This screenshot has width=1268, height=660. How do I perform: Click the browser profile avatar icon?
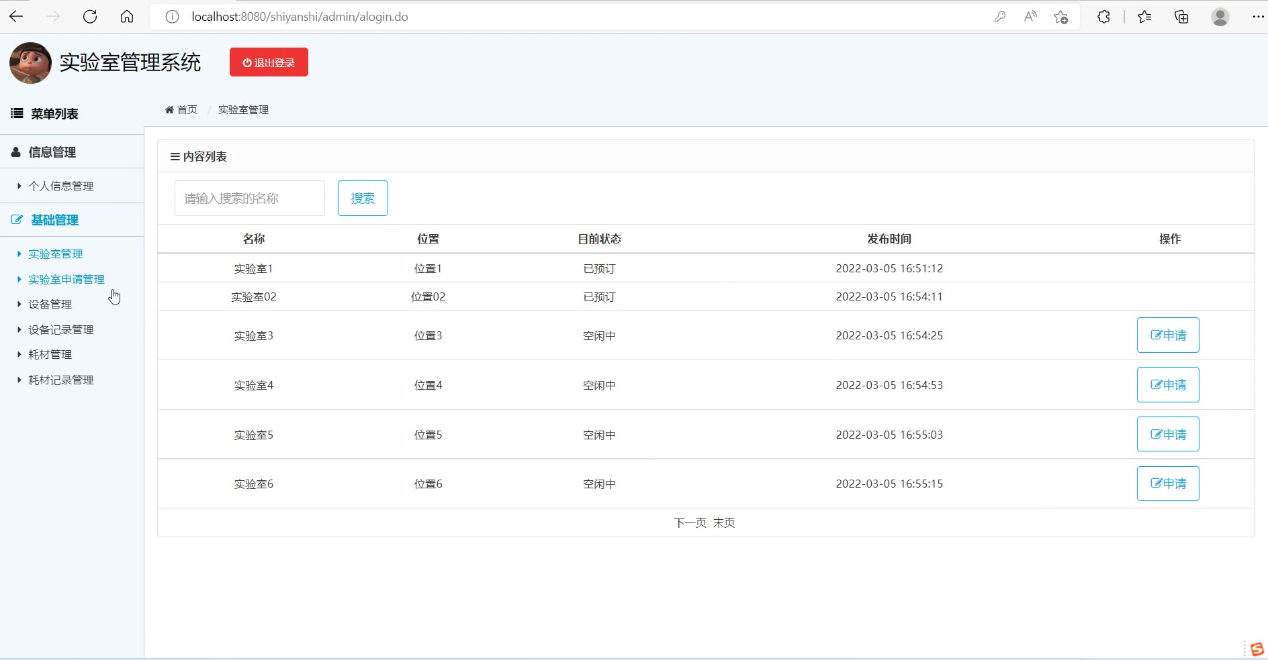pos(1220,17)
